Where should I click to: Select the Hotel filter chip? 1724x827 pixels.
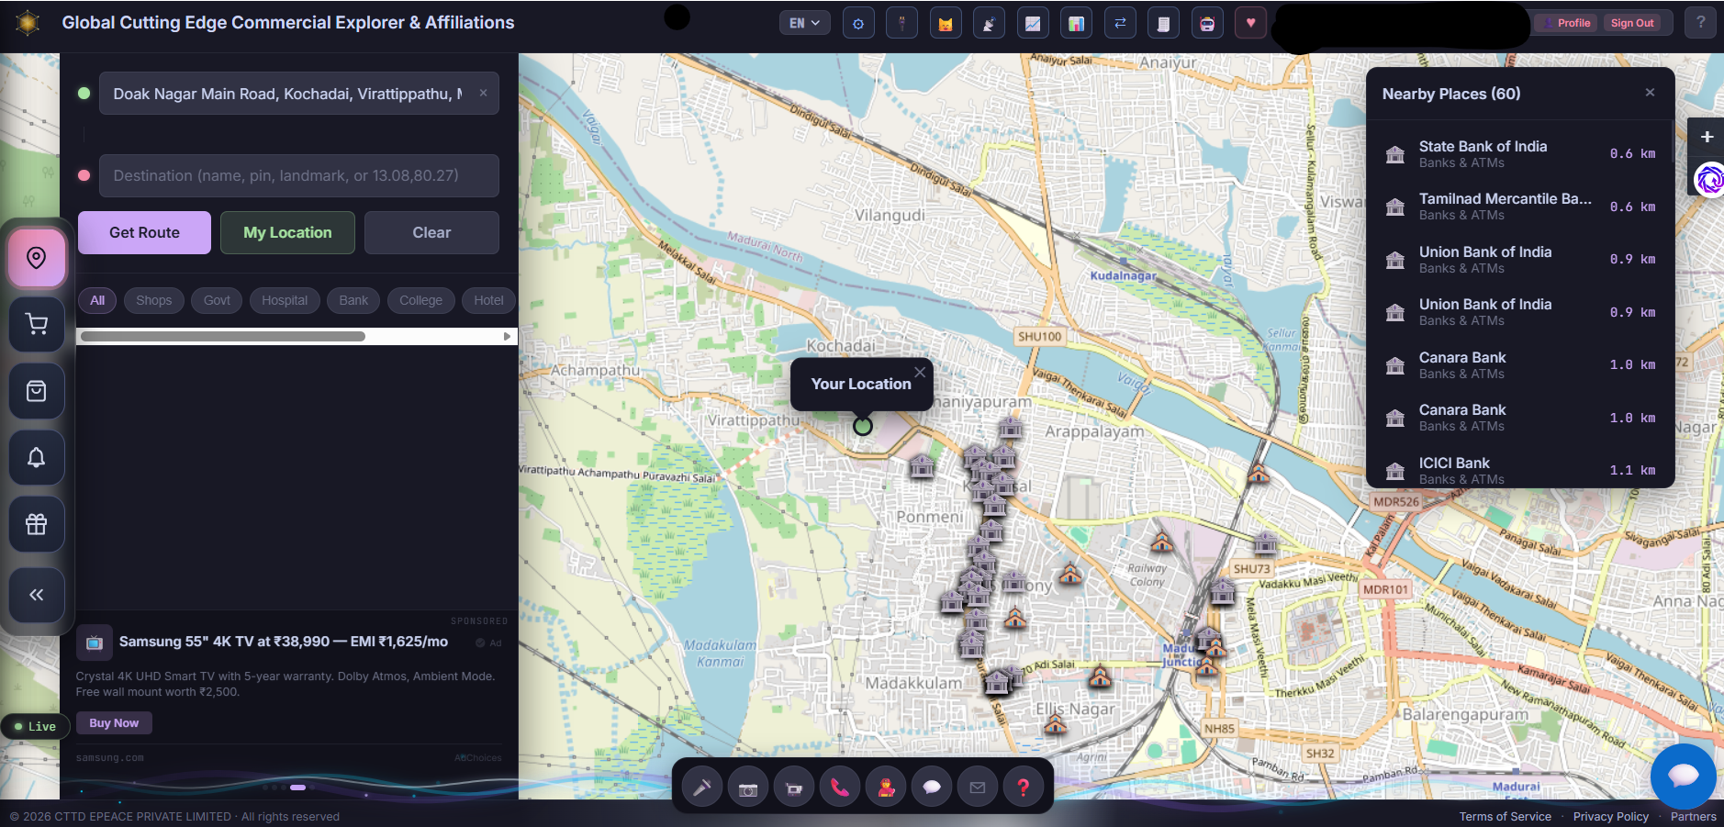488,300
